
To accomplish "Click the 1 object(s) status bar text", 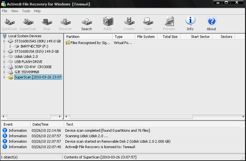I will pos(9,157).
